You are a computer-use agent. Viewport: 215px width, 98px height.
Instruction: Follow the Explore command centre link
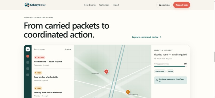pos(146,37)
